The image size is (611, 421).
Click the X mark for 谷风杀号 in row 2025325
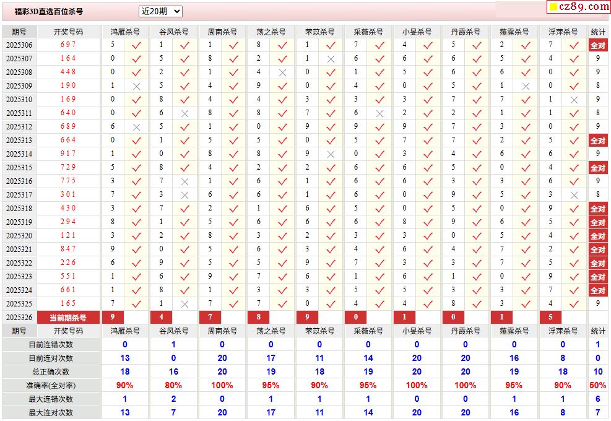(x=184, y=304)
